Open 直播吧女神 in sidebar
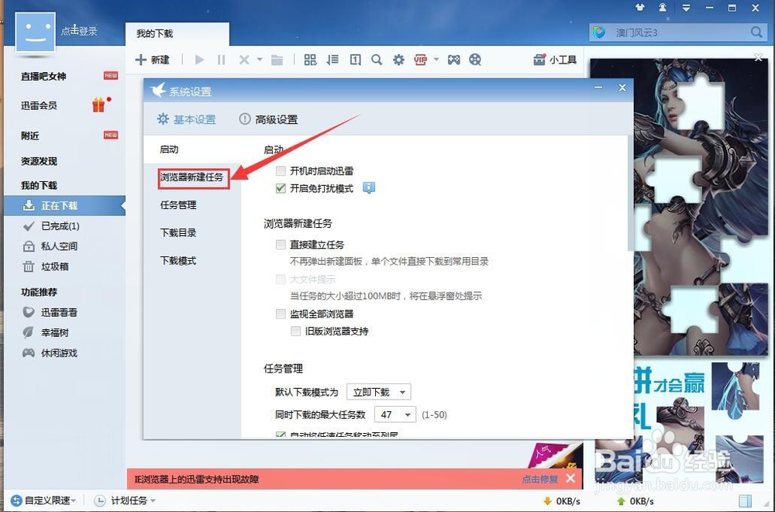The image size is (775, 512). point(43,76)
